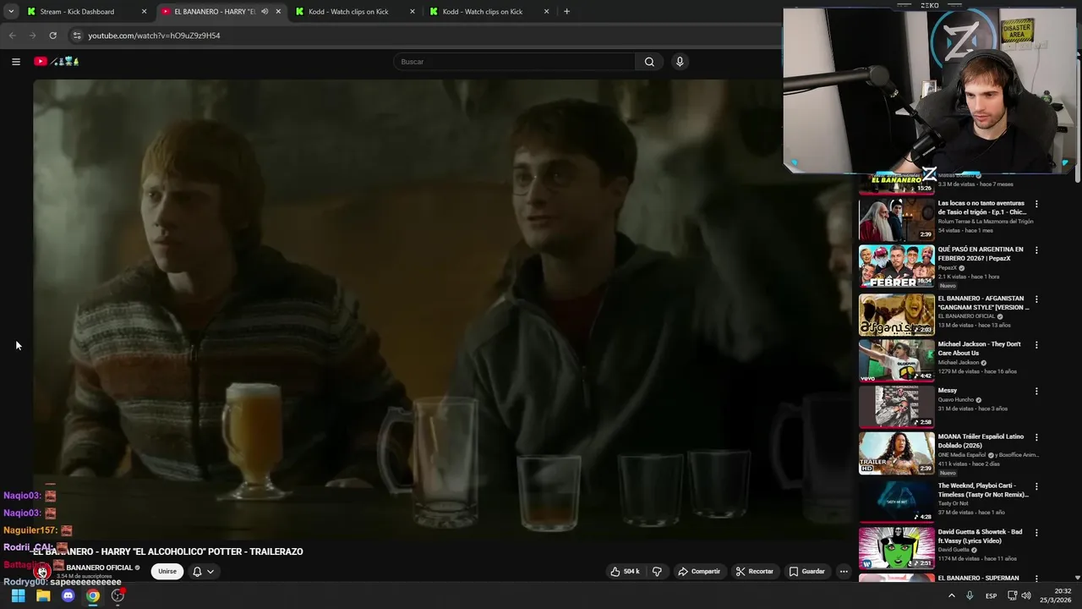The image size is (1082, 609).
Task: Open options menu for Michael Jackson video
Action: [1036, 345]
